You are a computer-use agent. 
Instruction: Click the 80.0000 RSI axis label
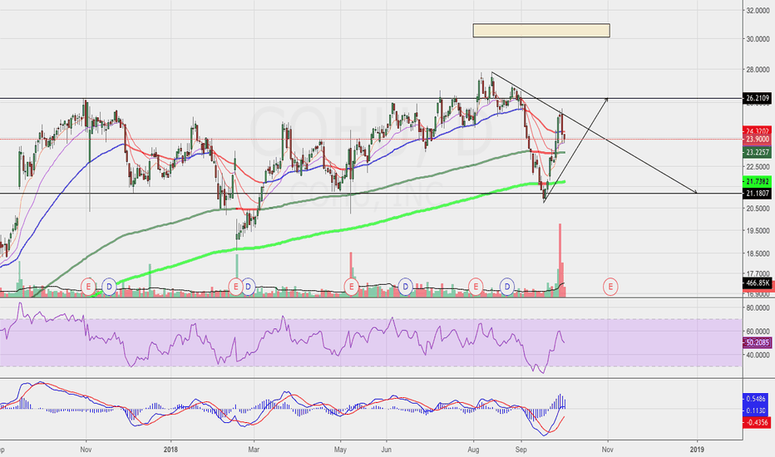click(x=758, y=307)
